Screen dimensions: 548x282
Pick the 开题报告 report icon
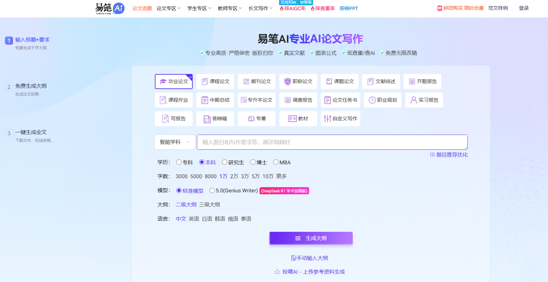[412, 82]
